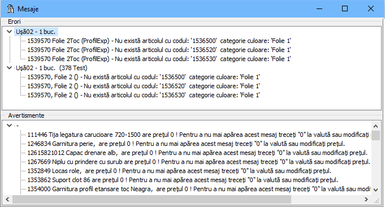Select the 1246834 Garnitura perie warning
Image resolution: width=385 pixels, height=207 pixels.
[x=186, y=144]
